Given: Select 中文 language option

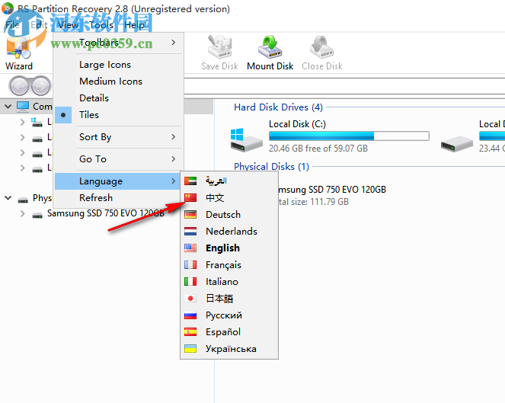Looking at the screenshot, I should click(x=229, y=198).
